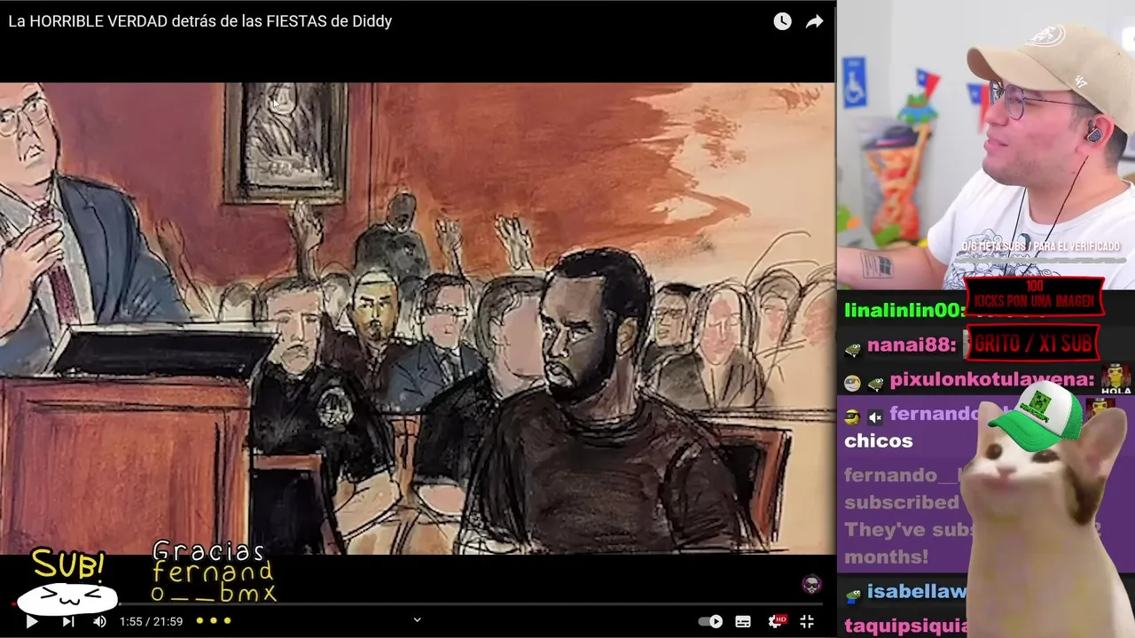Click the sunglasses emoji badge beside fernando

click(x=852, y=416)
